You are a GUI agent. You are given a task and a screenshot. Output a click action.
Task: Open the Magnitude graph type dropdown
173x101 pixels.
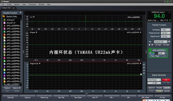(x=35, y=64)
